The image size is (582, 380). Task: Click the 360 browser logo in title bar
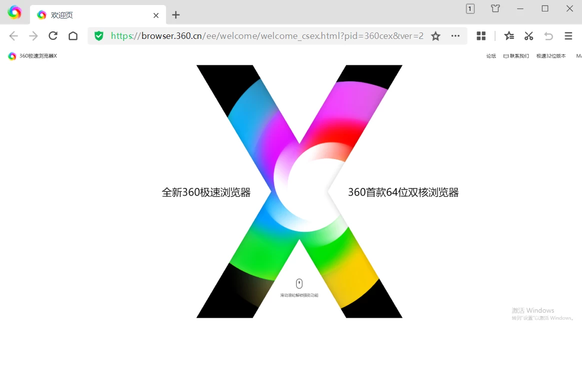pos(15,12)
